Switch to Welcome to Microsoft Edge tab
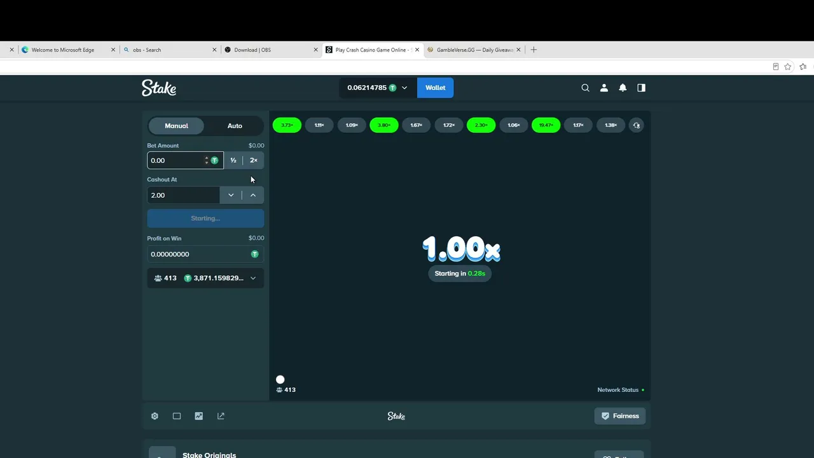Image resolution: width=814 pixels, height=458 pixels. click(x=63, y=50)
